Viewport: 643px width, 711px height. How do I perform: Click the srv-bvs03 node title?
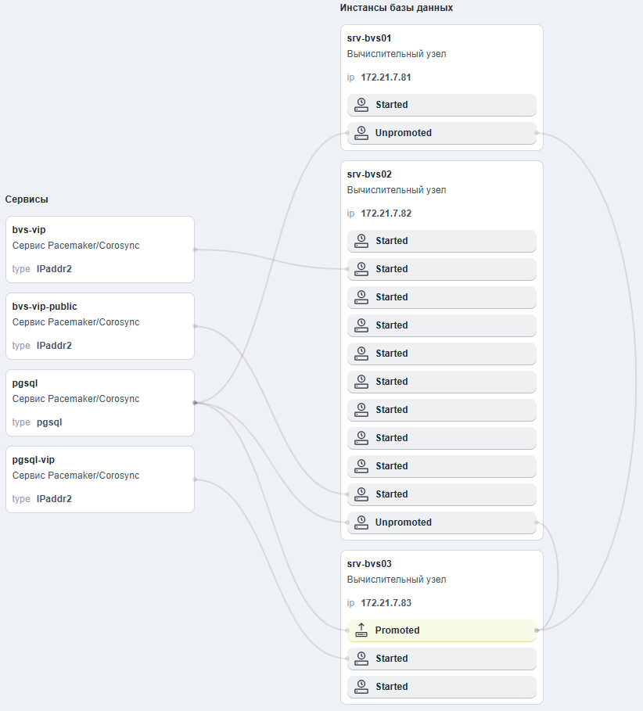369,564
